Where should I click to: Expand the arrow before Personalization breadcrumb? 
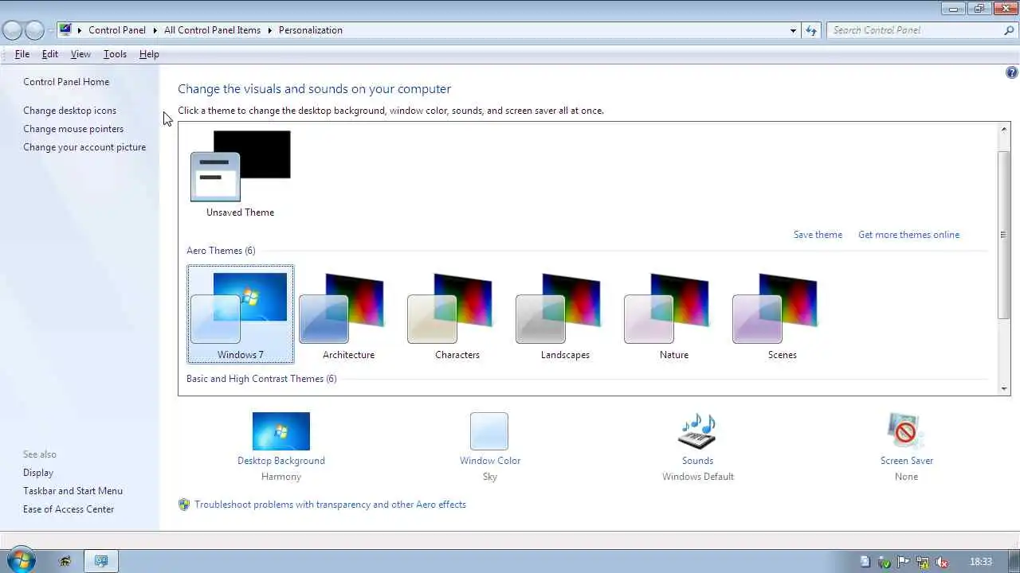(x=269, y=30)
